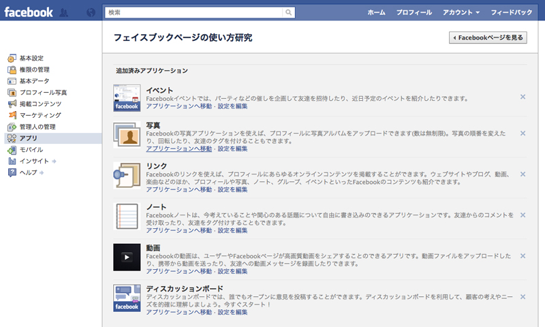The width and height of the screenshot is (545, 327).
Task: Open プロフィール写真 in the sidebar
Action: pyautogui.click(x=43, y=93)
